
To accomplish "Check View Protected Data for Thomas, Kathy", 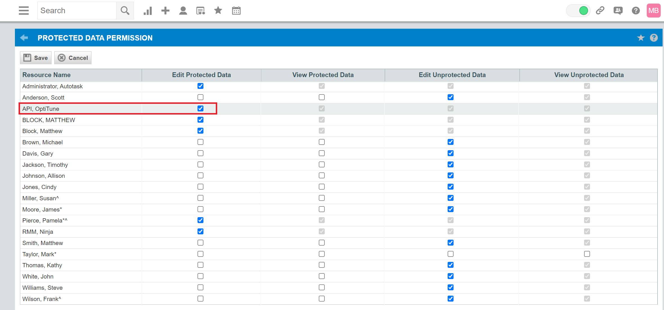I will [322, 265].
